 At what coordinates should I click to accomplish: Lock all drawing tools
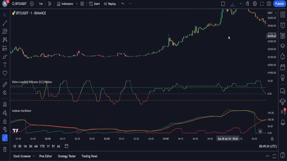(5, 121)
